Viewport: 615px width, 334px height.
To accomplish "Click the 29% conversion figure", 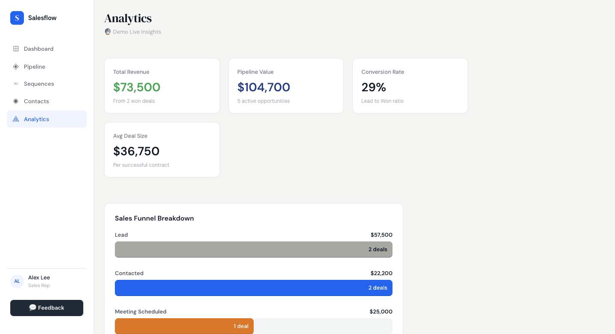I will click(374, 87).
